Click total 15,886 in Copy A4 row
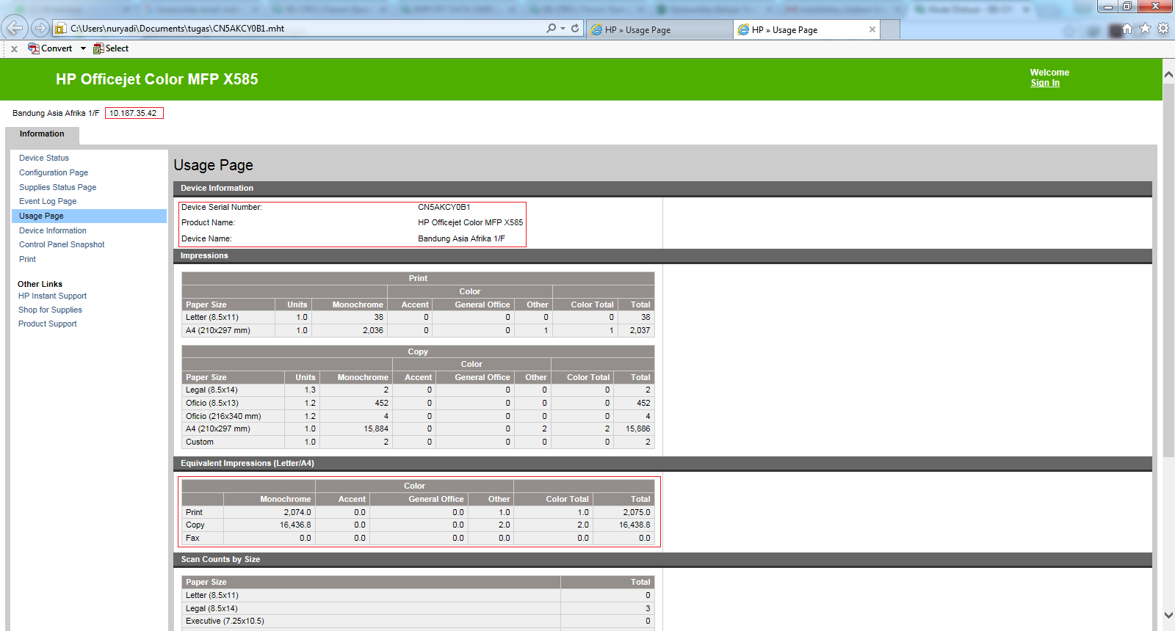 point(637,428)
